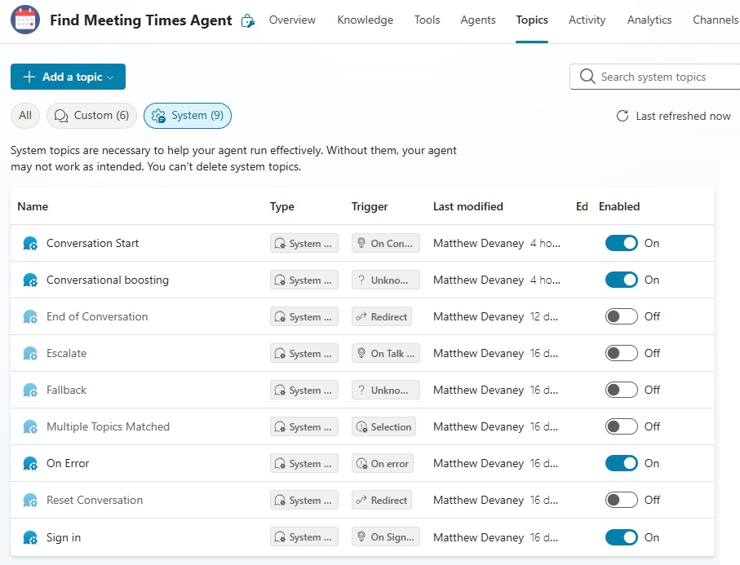Image resolution: width=740 pixels, height=565 pixels.
Task: Open the Multiple Topics Matched topic
Action: coord(108,427)
